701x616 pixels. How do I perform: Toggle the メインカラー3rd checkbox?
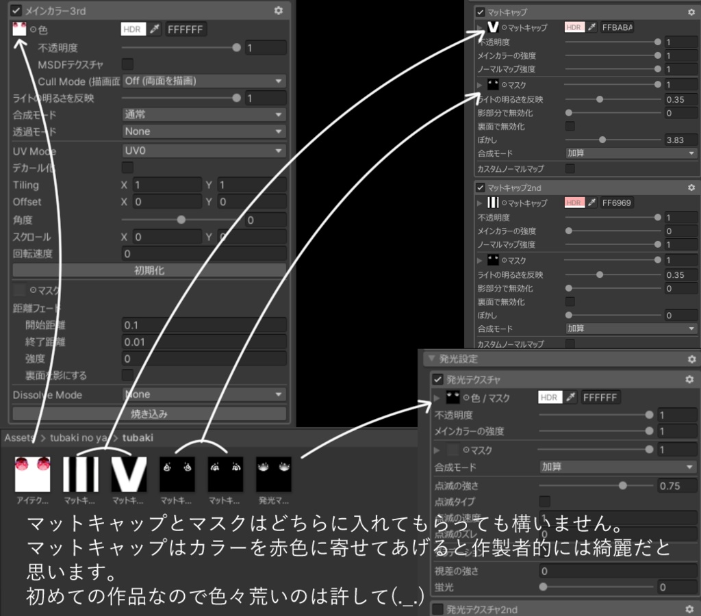[x=16, y=10]
